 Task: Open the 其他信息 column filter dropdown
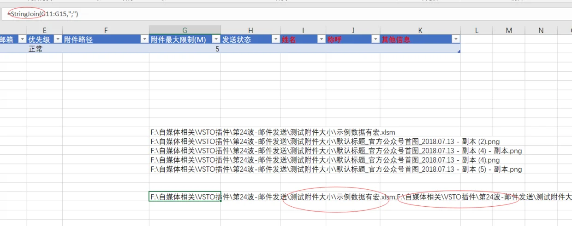(456, 40)
